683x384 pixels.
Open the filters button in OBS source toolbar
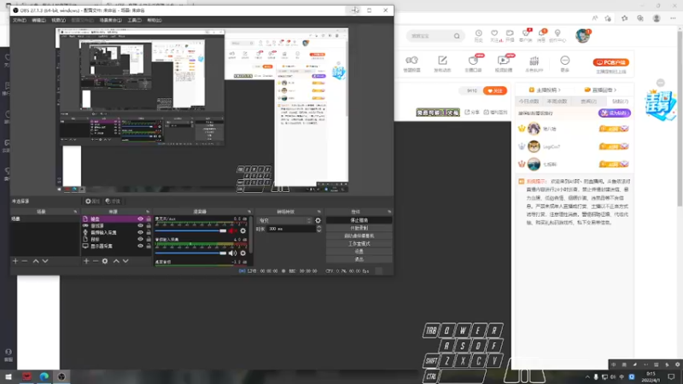pyautogui.click(x=113, y=201)
